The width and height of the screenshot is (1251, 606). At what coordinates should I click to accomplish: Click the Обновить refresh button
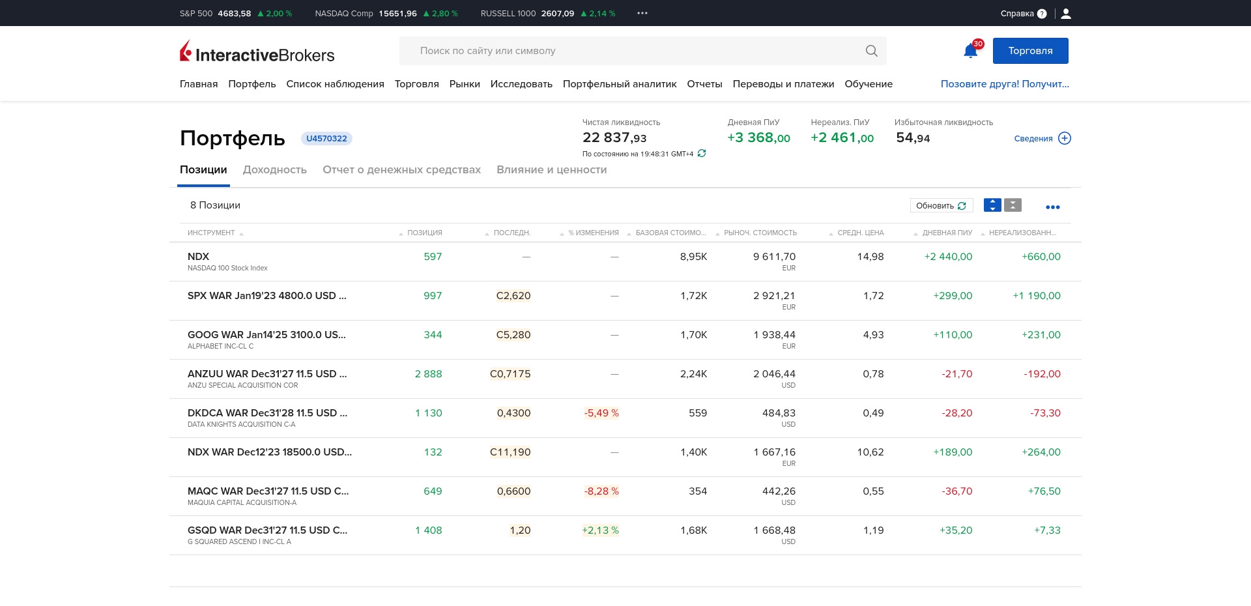pyautogui.click(x=941, y=205)
